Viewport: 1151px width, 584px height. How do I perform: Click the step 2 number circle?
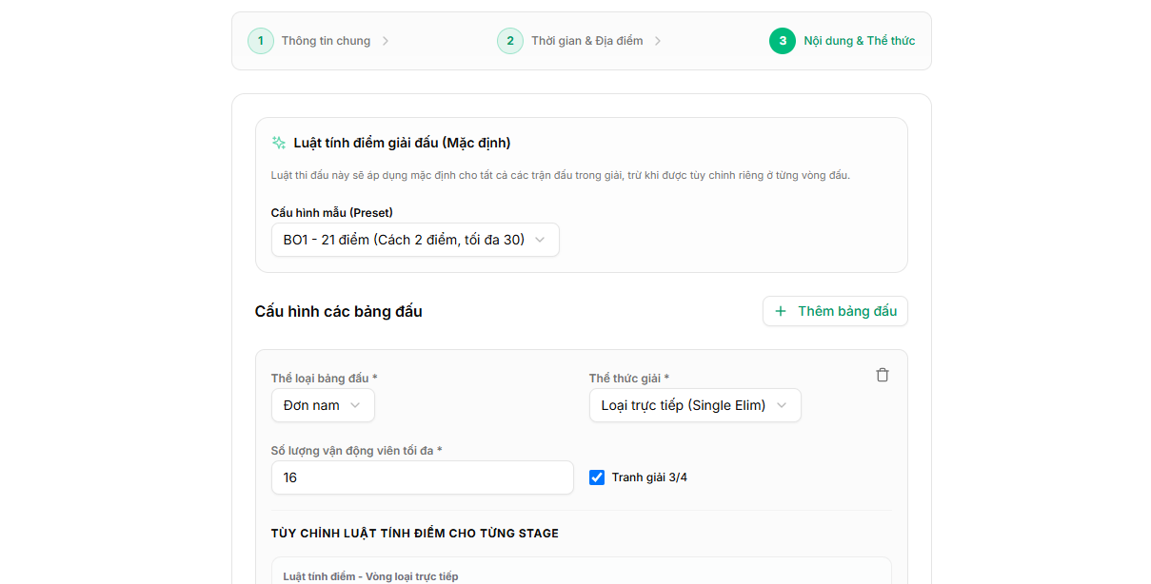510,41
